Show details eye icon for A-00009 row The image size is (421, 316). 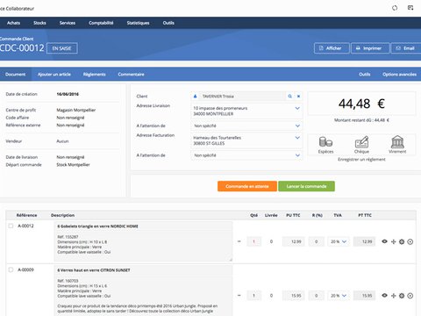[x=384, y=296]
